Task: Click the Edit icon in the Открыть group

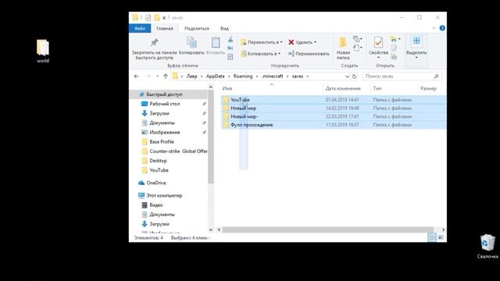Action: pos(394,48)
